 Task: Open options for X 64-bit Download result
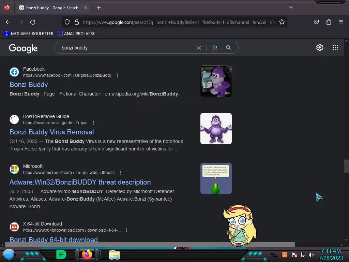click(126, 230)
